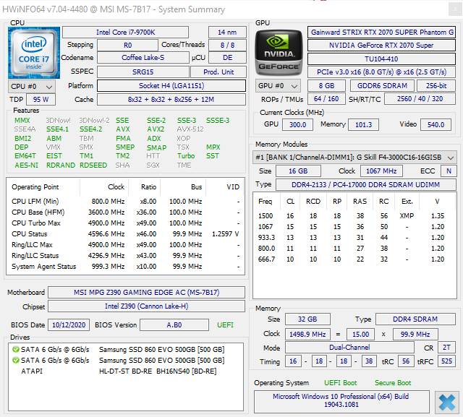Viewport: 463px width, 417px height.
Task: Select the Ring/LLC Status row
Action: 125,256
